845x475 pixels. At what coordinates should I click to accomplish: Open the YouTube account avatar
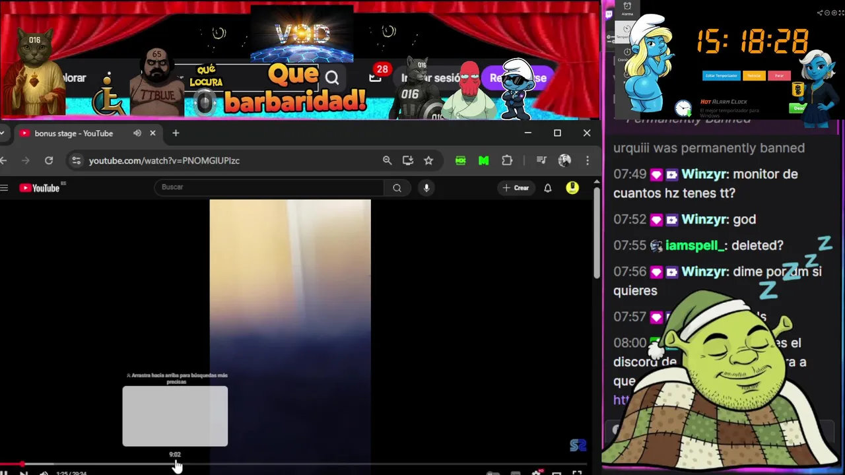coord(572,188)
